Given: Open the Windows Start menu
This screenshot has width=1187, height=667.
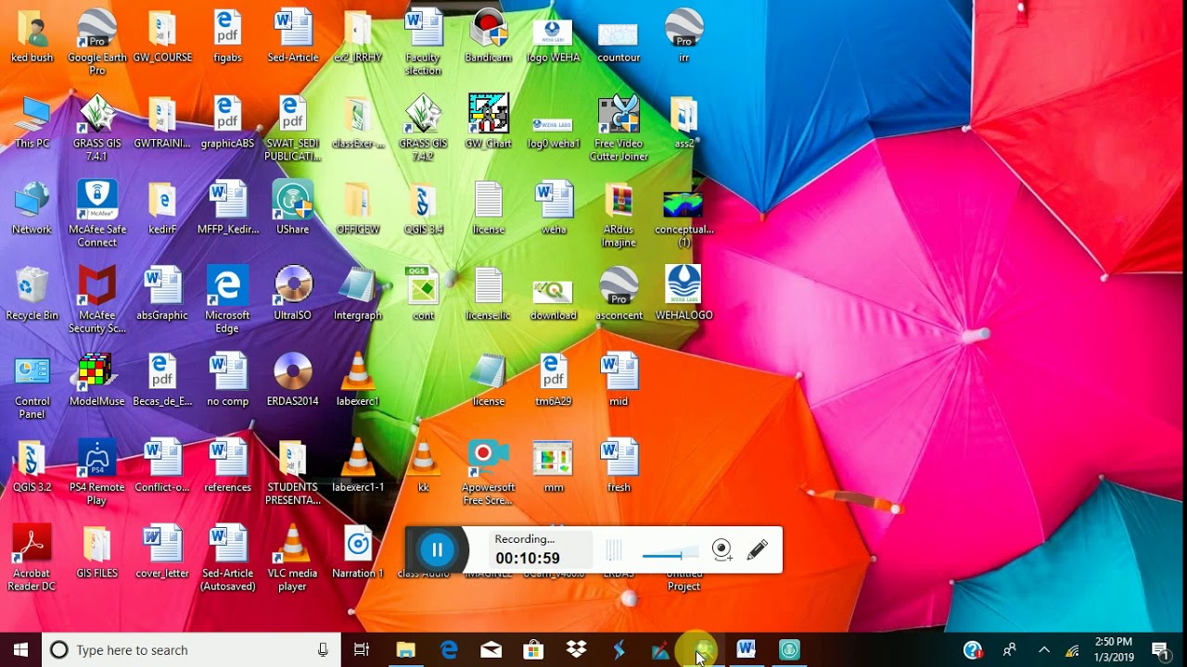Looking at the screenshot, I should (x=21, y=649).
